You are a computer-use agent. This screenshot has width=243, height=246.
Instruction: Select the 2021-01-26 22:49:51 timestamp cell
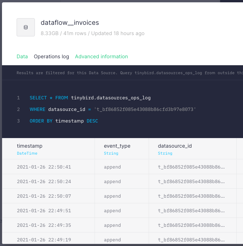[x=44, y=211]
